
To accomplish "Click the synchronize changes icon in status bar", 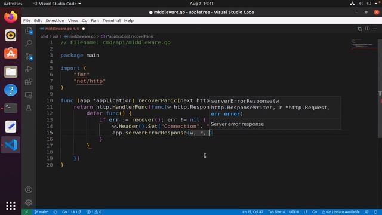I will (56, 212).
